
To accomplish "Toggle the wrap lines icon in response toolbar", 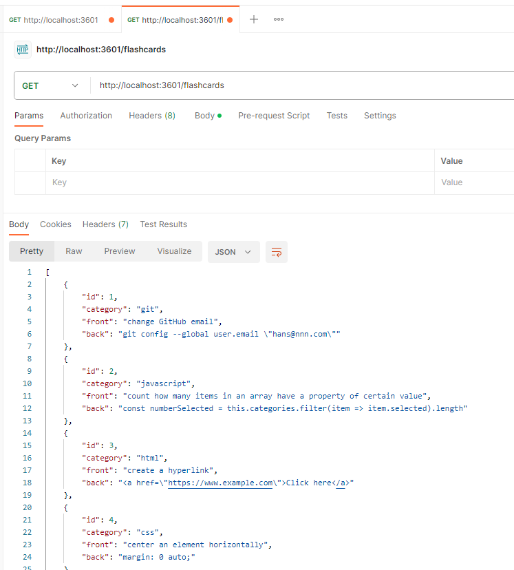I will (x=277, y=252).
